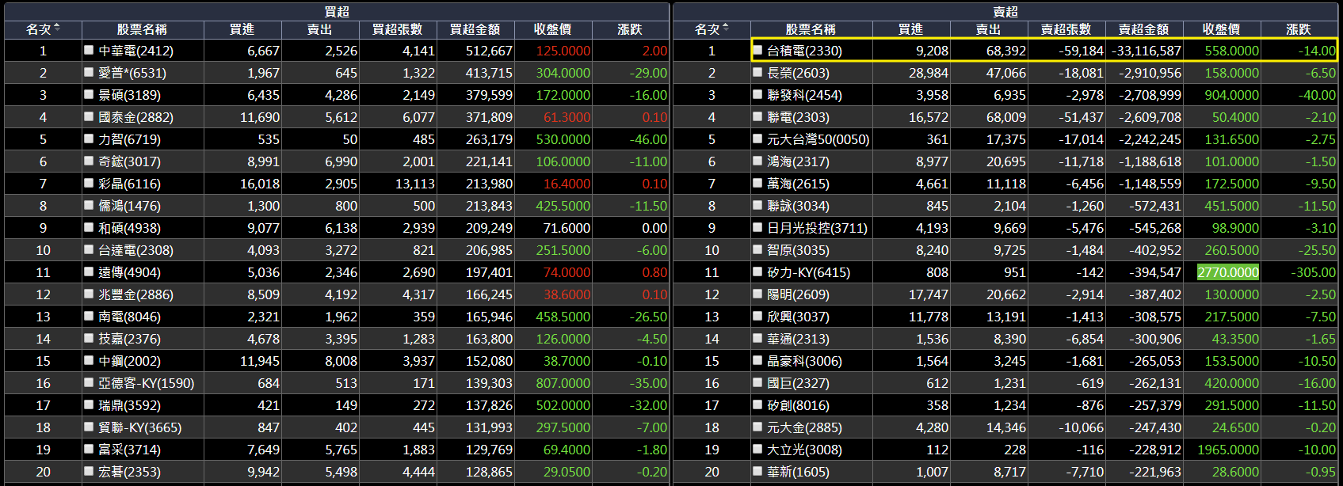Check the box beside 長榮(2603)
1343x486 pixels.
[x=757, y=72]
